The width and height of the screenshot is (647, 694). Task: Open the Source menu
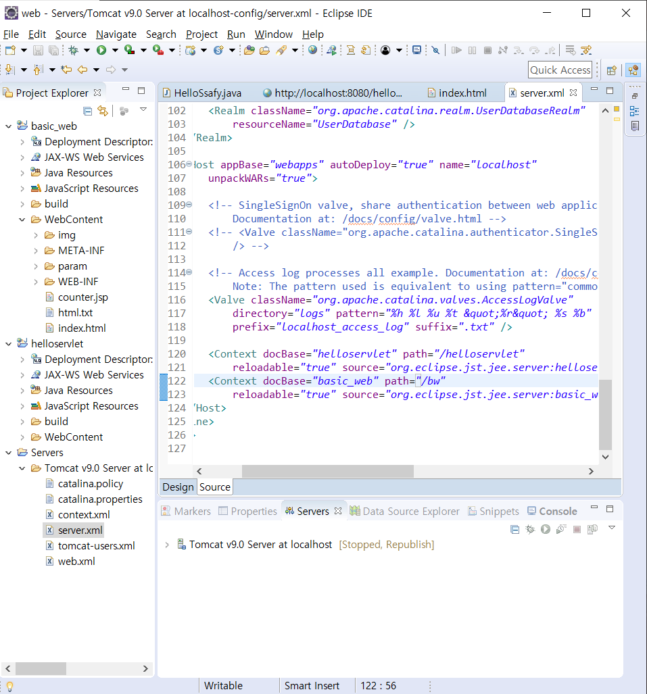click(71, 34)
